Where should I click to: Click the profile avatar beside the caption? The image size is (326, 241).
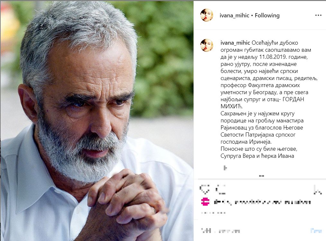(207, 45)
